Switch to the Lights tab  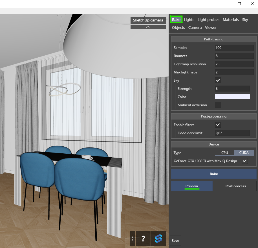[189, 19]
